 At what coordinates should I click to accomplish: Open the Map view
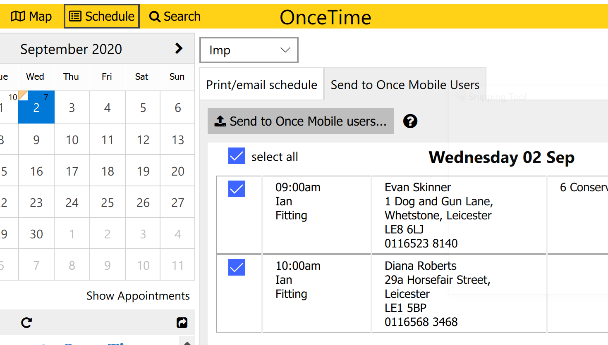pyautogui.click(x=31, y=17)
